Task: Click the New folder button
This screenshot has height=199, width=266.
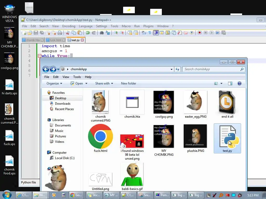Action: pyautogui.click(x=129, y=83)
